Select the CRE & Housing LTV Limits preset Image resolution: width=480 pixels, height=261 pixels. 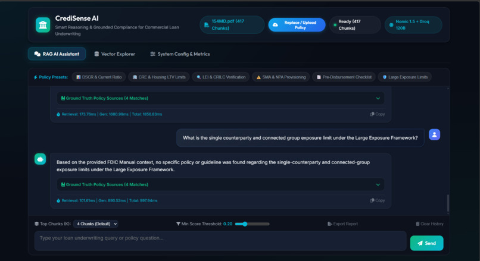click(x=159, y=77)
